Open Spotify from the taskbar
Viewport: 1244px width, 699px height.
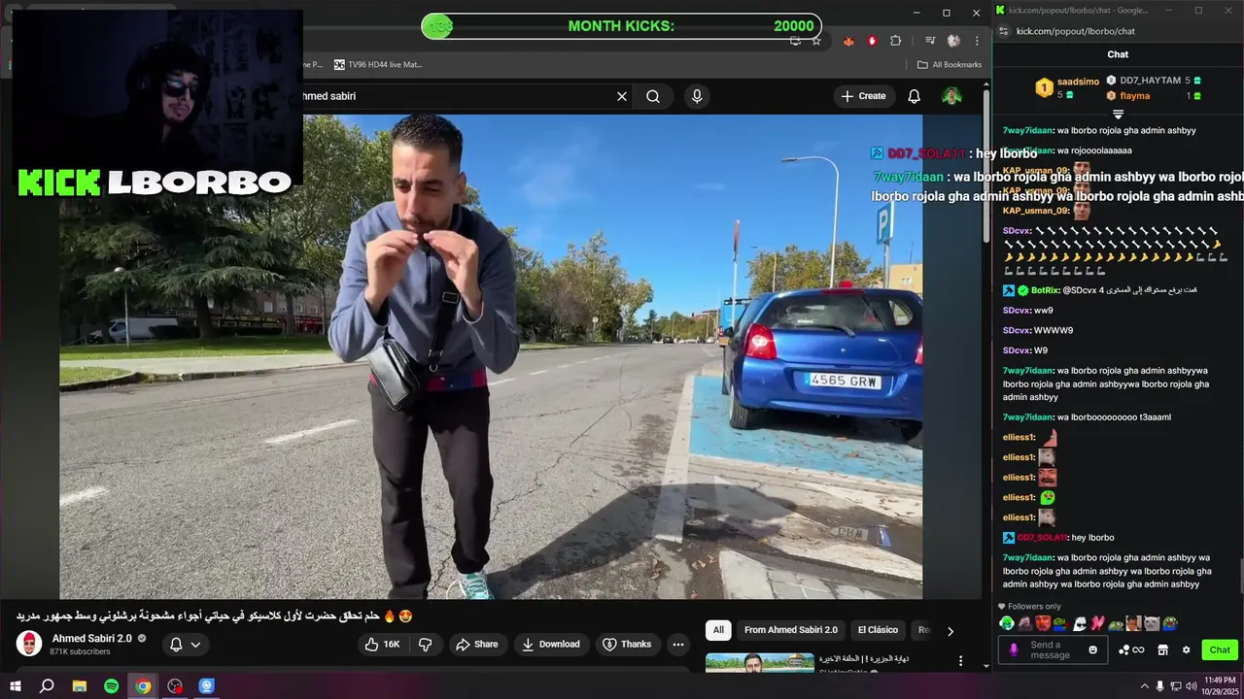coord(112,686)
